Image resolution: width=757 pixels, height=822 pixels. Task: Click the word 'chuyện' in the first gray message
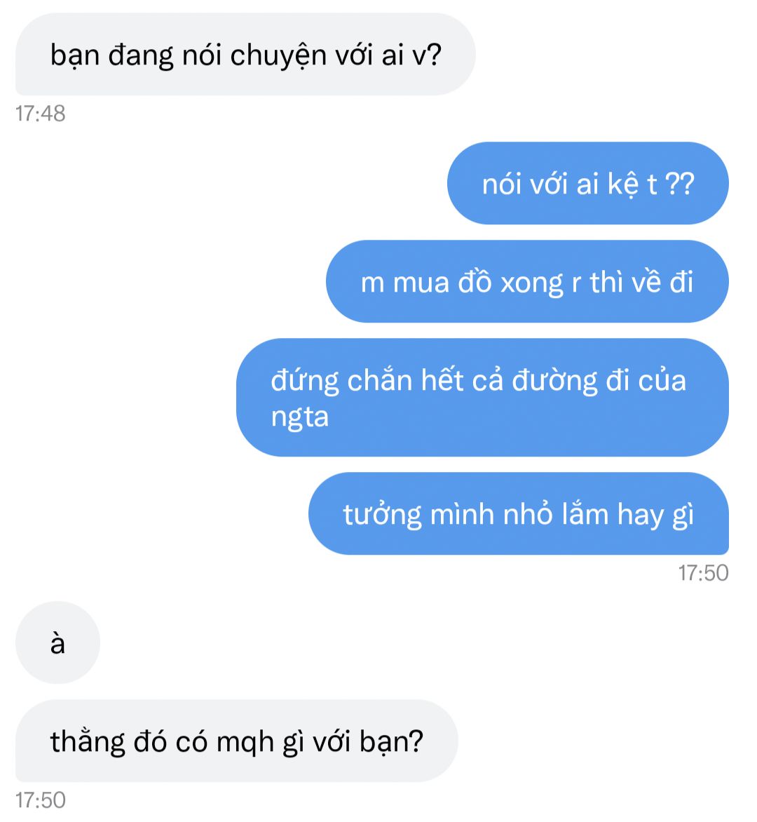click(278, 56)
